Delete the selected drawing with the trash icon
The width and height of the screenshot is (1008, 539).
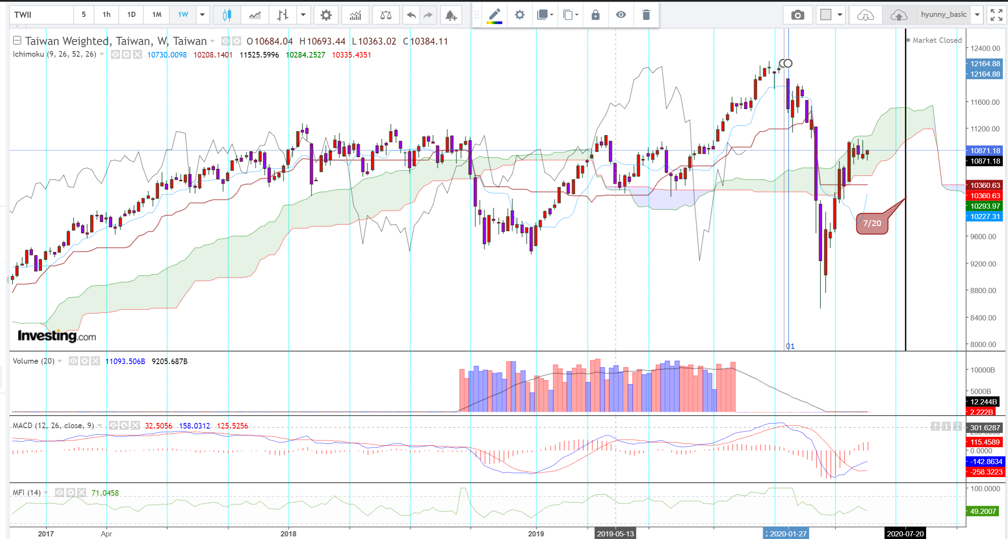[646, 15]
